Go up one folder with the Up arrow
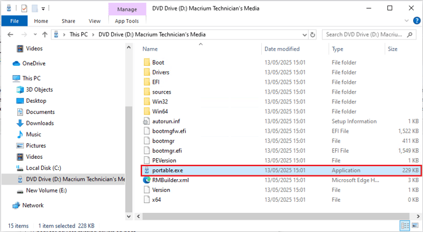This screenshot has height=232, width=423. click(45, 34)
